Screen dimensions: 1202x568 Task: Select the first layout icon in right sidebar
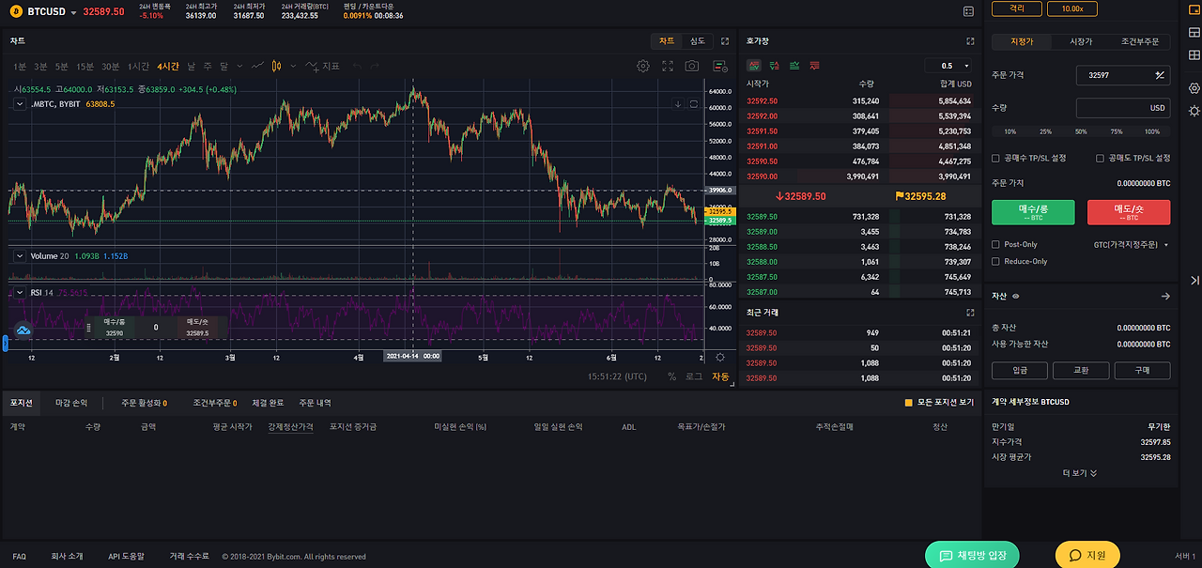tap(1194, 11)
